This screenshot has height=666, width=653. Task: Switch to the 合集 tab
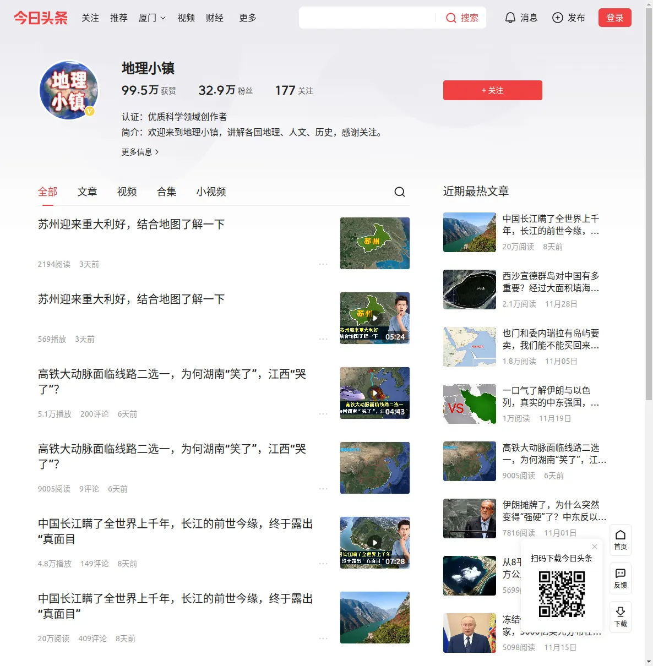(x=167, y=192)
